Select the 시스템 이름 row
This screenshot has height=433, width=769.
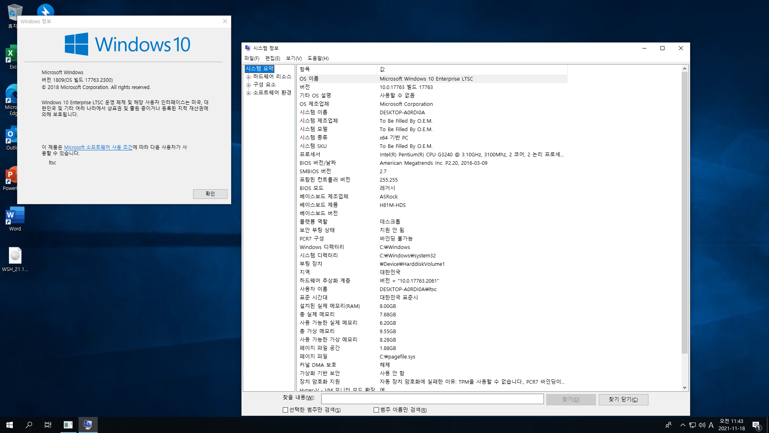pyautogui.click(x=432, y=113)
